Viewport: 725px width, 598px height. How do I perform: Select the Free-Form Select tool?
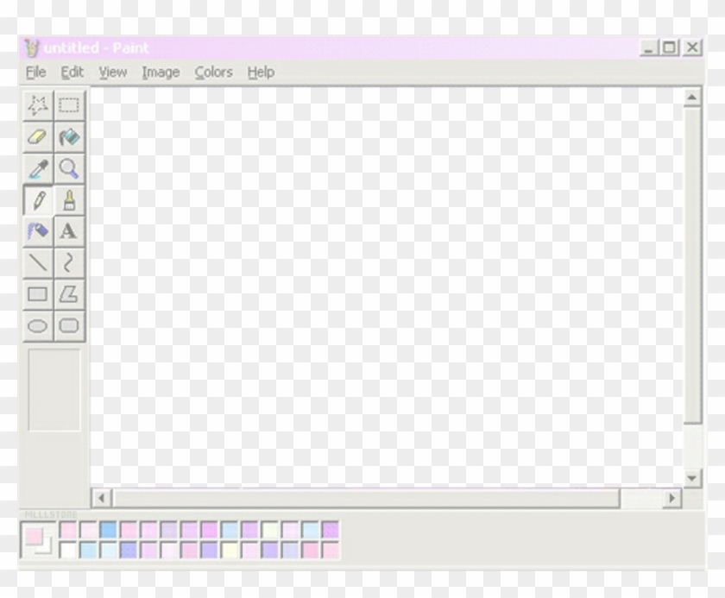click(x=38, y=104)
